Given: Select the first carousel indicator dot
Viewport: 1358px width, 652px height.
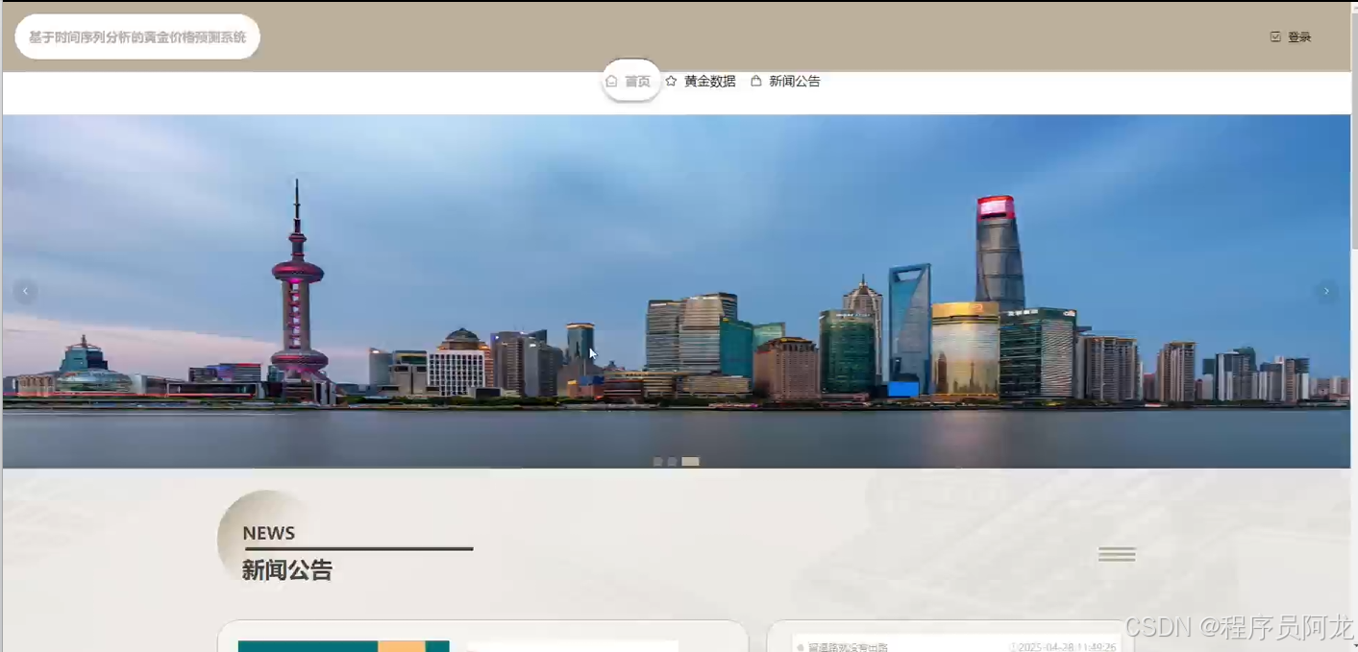Looking at the screenshot, I should coord(657,462).
